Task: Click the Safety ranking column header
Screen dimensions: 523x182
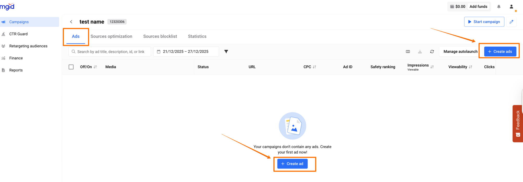Action: 383,67
